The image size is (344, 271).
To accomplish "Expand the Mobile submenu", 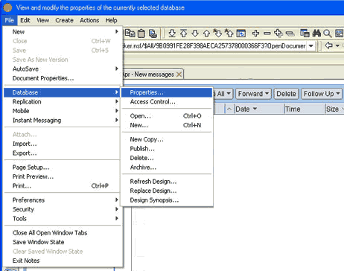I will (117, 111).
